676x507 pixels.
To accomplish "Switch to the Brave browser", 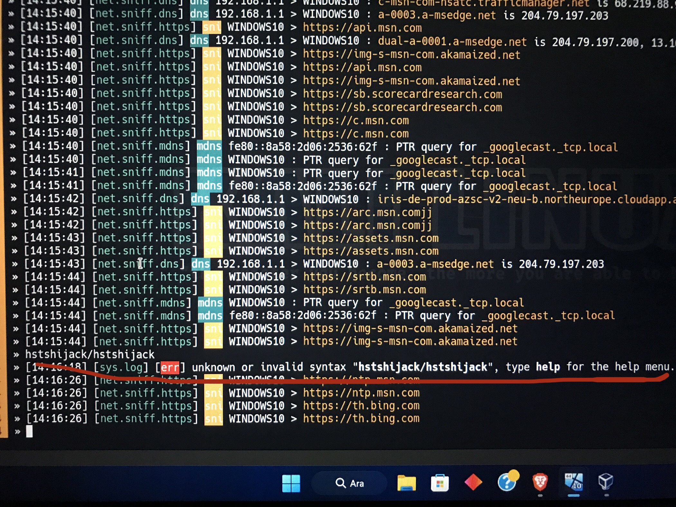I will click(540, 482).
